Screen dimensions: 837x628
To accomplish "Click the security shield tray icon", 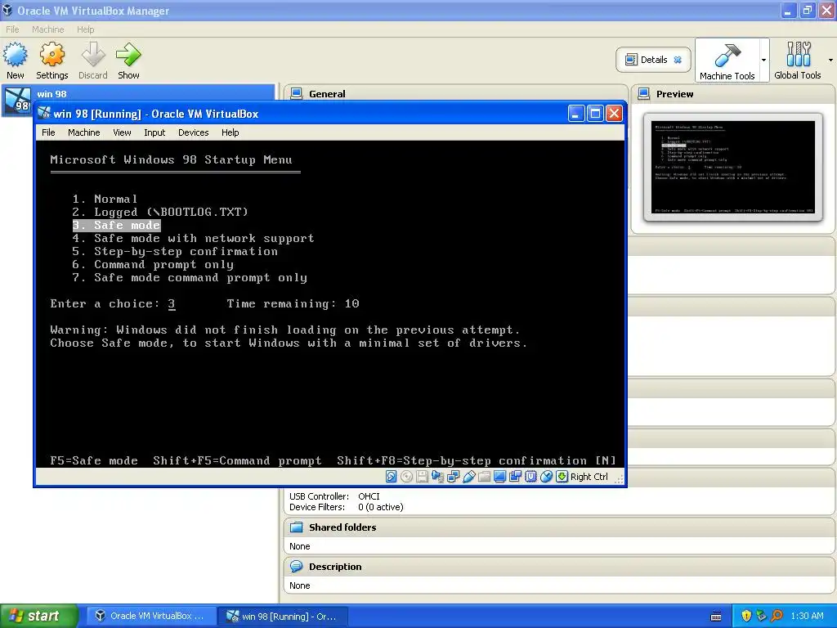I will click(x=746, y=617).
